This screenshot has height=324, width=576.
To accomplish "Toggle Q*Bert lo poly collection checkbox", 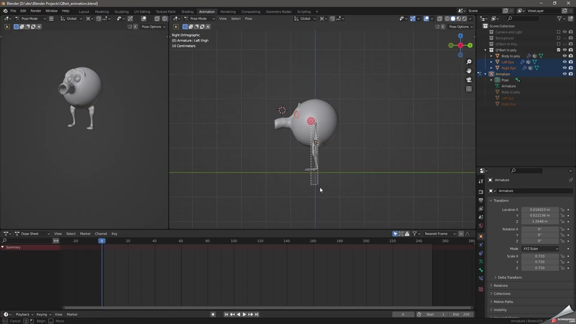I will click(558, 50).
